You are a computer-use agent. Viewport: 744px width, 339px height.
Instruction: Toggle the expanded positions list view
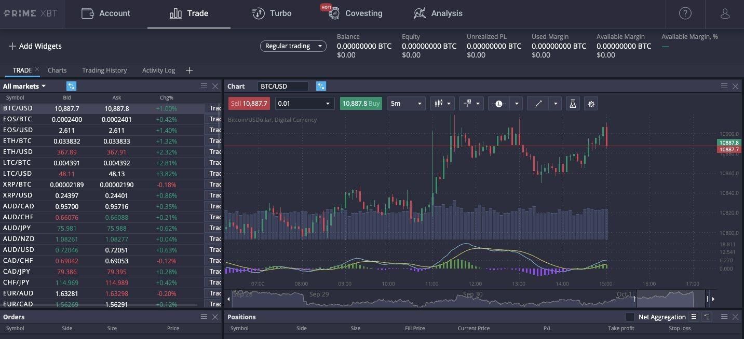pos(694,317)
